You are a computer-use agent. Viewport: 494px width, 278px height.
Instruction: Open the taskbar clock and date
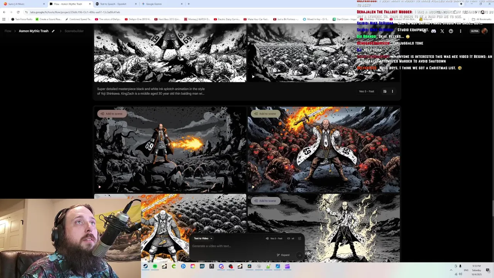click(477, 270)
